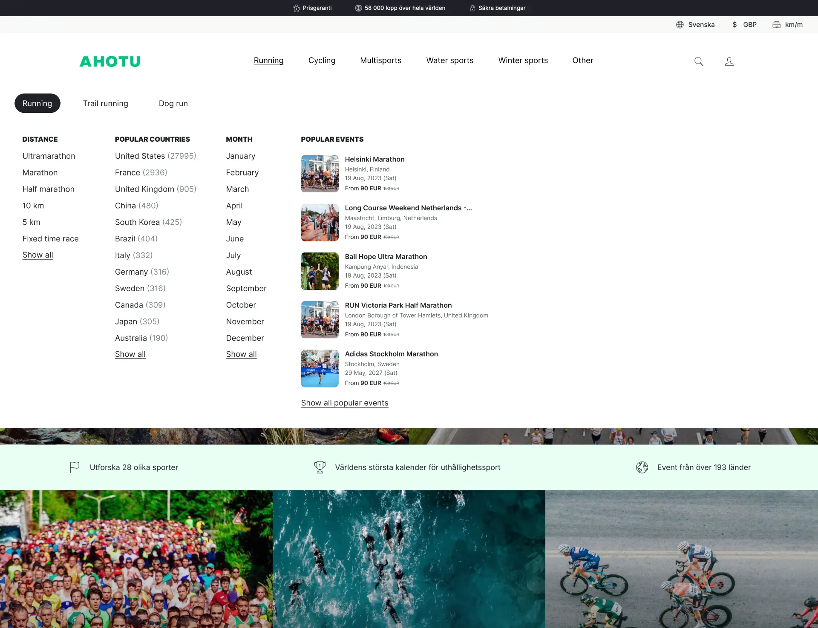Show all popular countries

coord(130,354)
